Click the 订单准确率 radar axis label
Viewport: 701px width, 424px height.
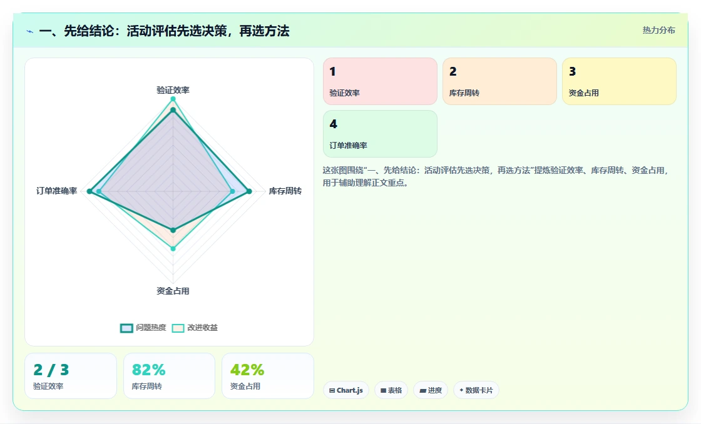[57, 191]
